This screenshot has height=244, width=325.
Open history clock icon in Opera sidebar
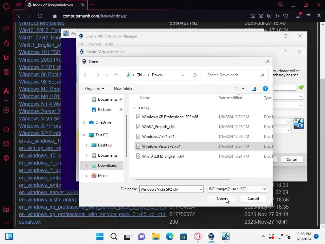(6, 130)
